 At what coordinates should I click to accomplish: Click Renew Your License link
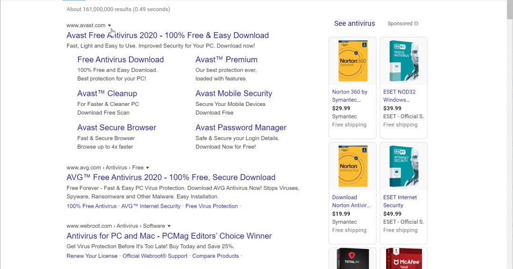pyautogui.click(x=92, y=256)
